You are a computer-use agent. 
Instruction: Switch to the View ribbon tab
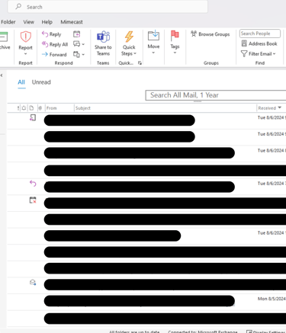click(28, 22)
